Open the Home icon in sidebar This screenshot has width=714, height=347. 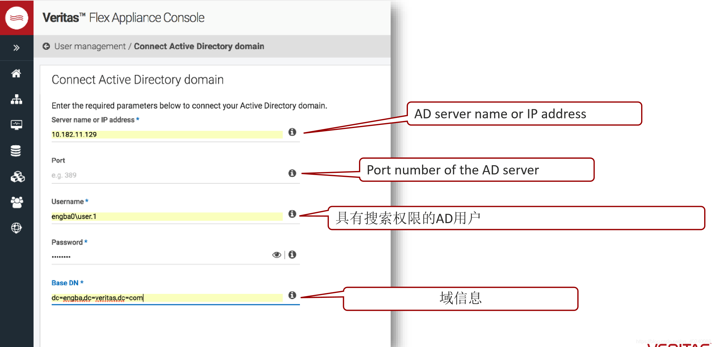click(x=16, y=73)
